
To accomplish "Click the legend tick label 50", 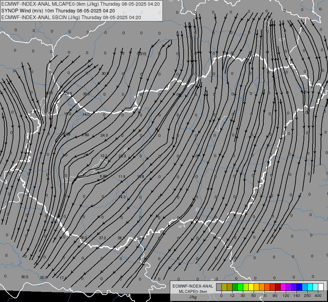I will tap(254, 296).
